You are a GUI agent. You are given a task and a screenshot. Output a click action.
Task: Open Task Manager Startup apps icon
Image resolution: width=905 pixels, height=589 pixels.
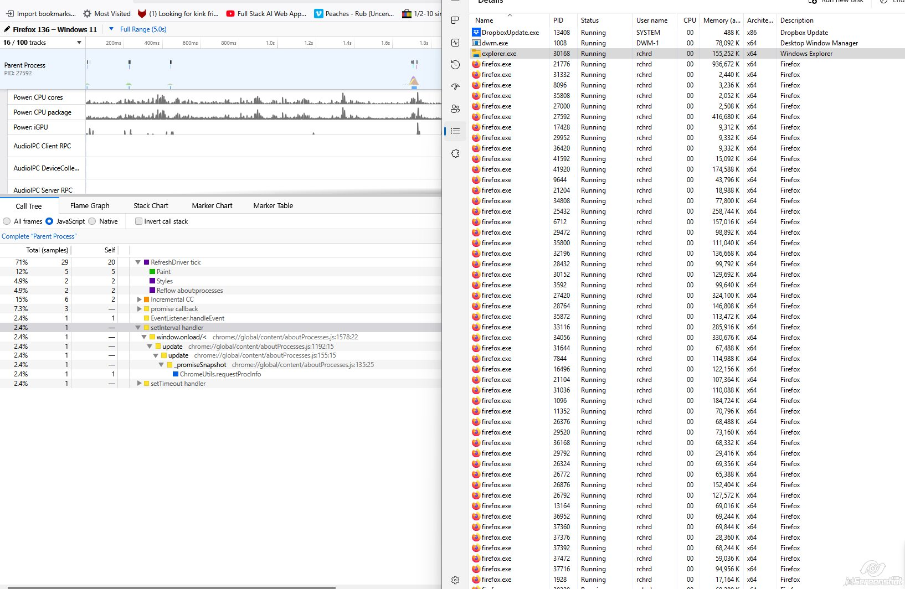[x=455, y=87]
